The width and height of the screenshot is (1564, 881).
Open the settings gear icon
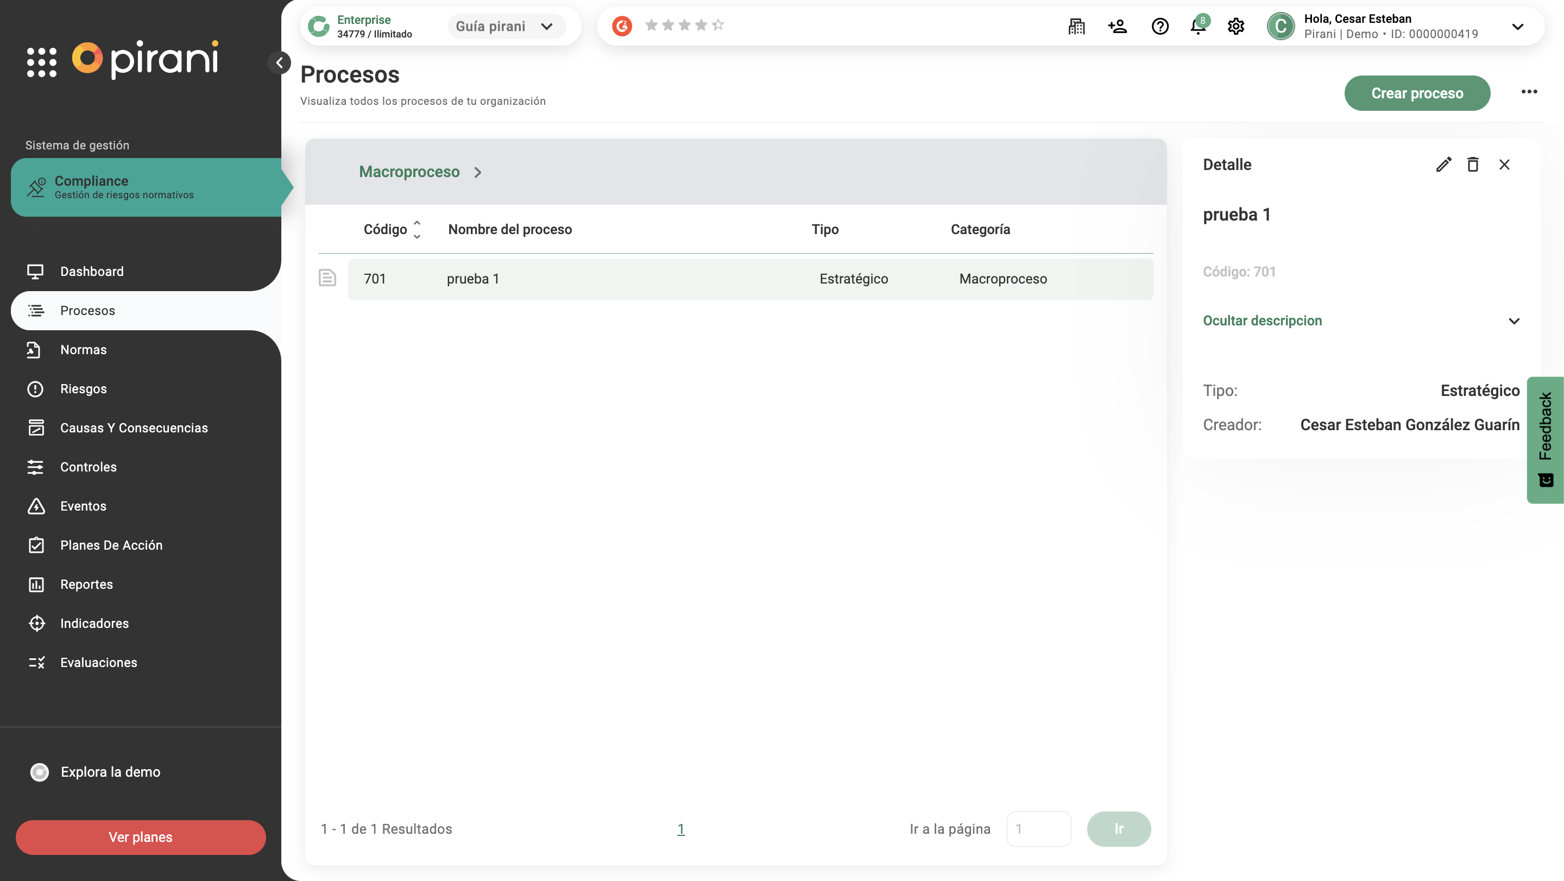[x=1235, y=26]
